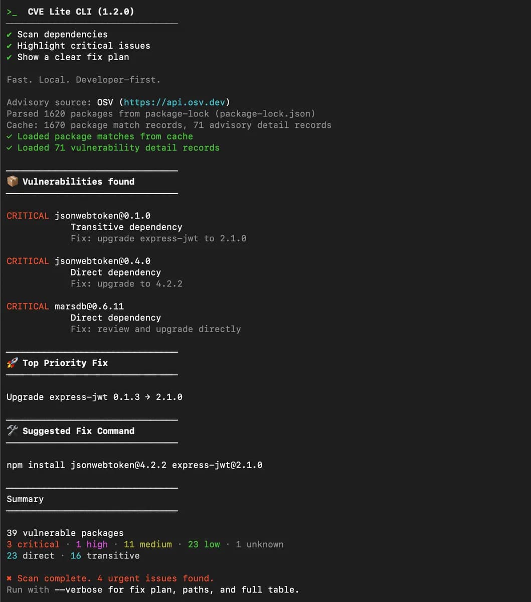
Task: Click the 39 vulnerable packages line
Action: click(x=65, y=533)
